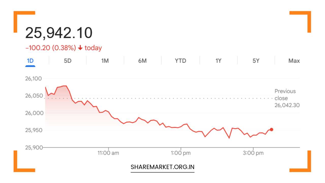The width and height of the screenshot is (325, 183).
Task: Select the 1D time range tab
Action: pos(30,61)
